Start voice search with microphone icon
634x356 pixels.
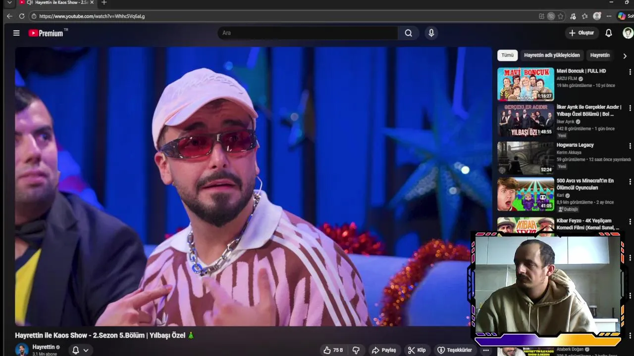431,33
